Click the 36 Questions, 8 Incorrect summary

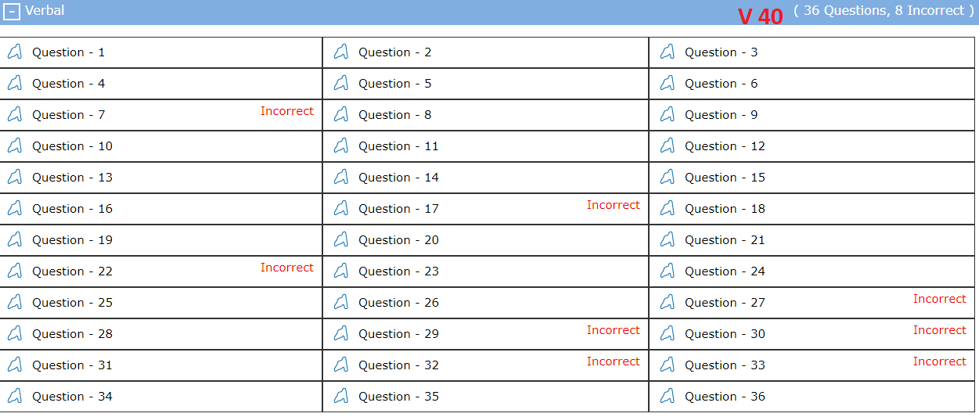coord(884,11)
